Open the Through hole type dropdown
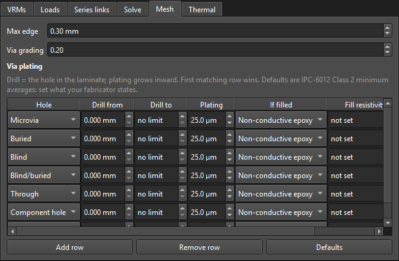The image size is (399, 261). 44,194
